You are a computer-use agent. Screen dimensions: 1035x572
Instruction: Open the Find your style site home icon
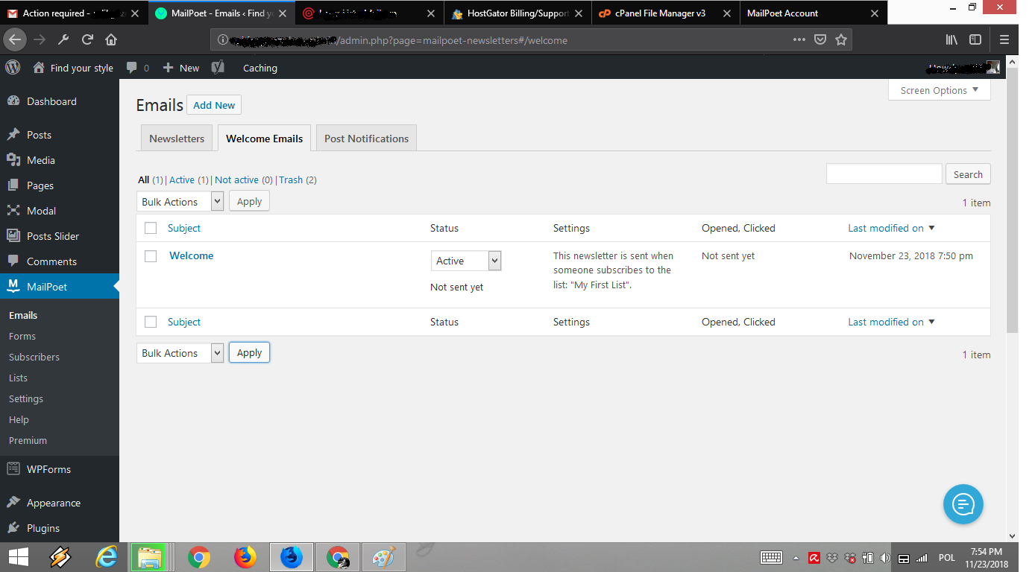(x=39, y=67)
